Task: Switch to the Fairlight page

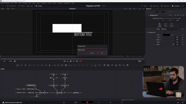Action: [x=110, y=103]
